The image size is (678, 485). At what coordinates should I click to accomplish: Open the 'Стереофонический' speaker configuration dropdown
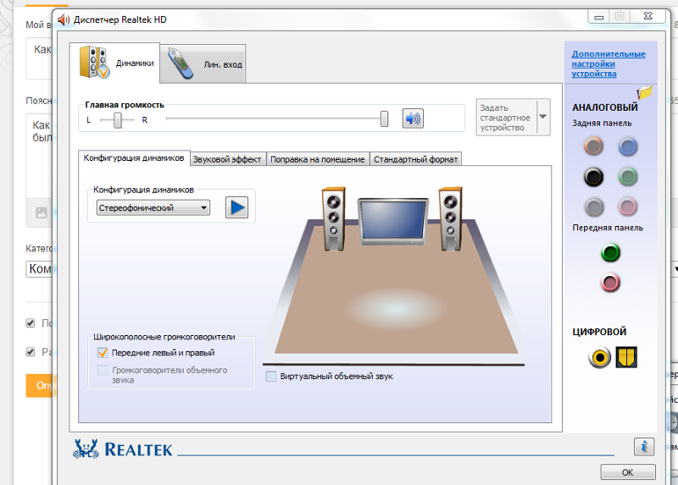click(x=153, y=208)
